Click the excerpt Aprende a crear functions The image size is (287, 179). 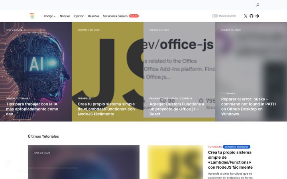230,175
